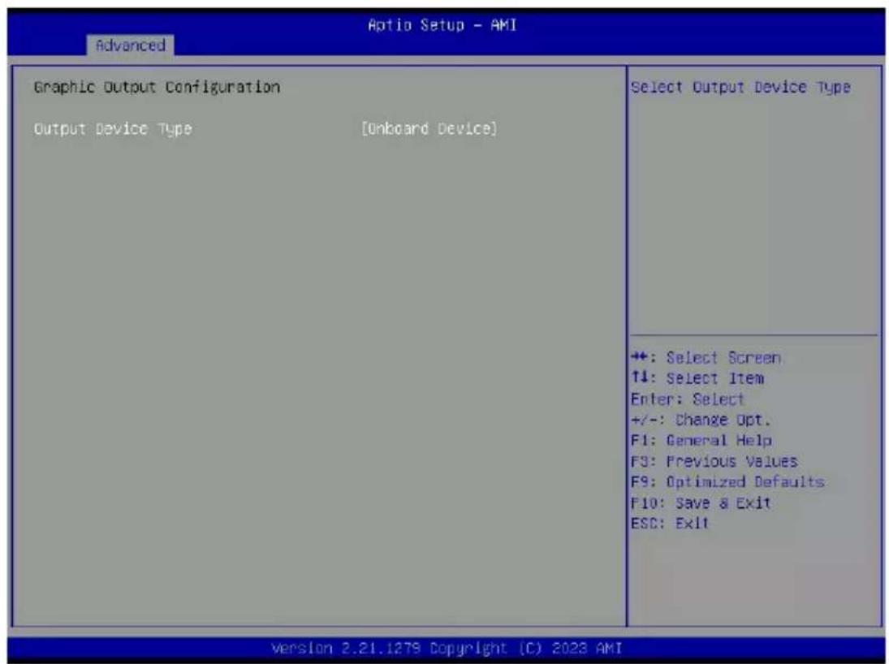Image resolution: width=889 pixels, height=664 pixels.
Task: Click the F9: Optimized Defaults hint
Action: click(x=727, y=482)
